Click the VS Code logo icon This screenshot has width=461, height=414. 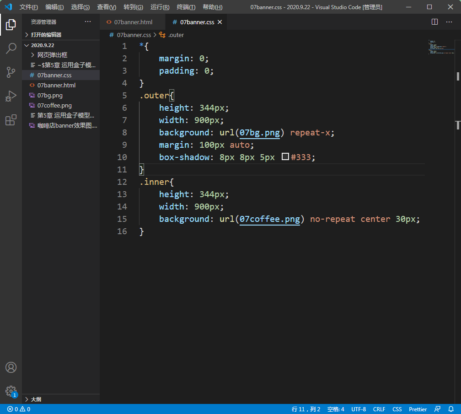coord(9,7)
